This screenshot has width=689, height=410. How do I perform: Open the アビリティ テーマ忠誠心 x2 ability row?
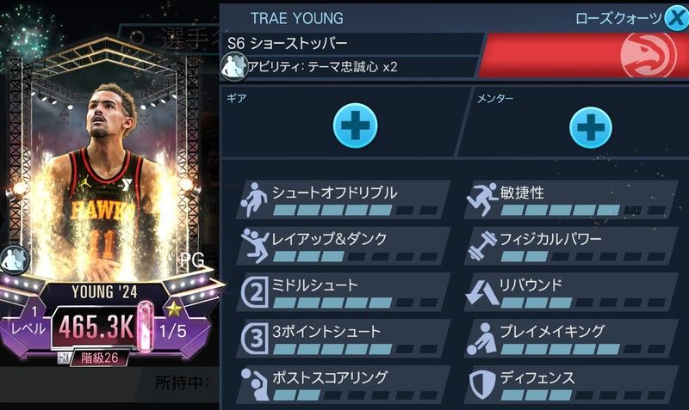click(351, 67)
